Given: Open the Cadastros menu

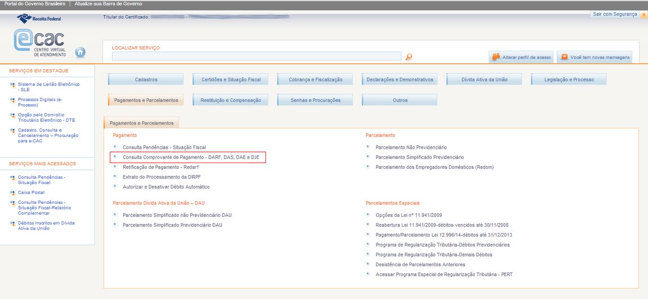Looking at the screenshot, I should [146, 79].
